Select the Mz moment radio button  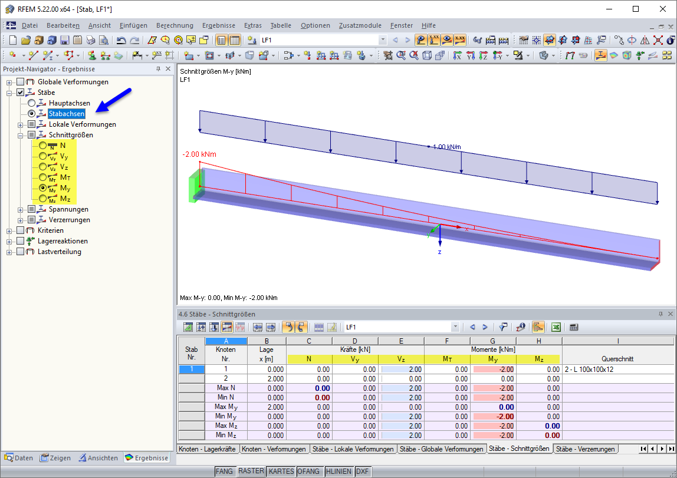pyautogui.click(x=42, y=199)
